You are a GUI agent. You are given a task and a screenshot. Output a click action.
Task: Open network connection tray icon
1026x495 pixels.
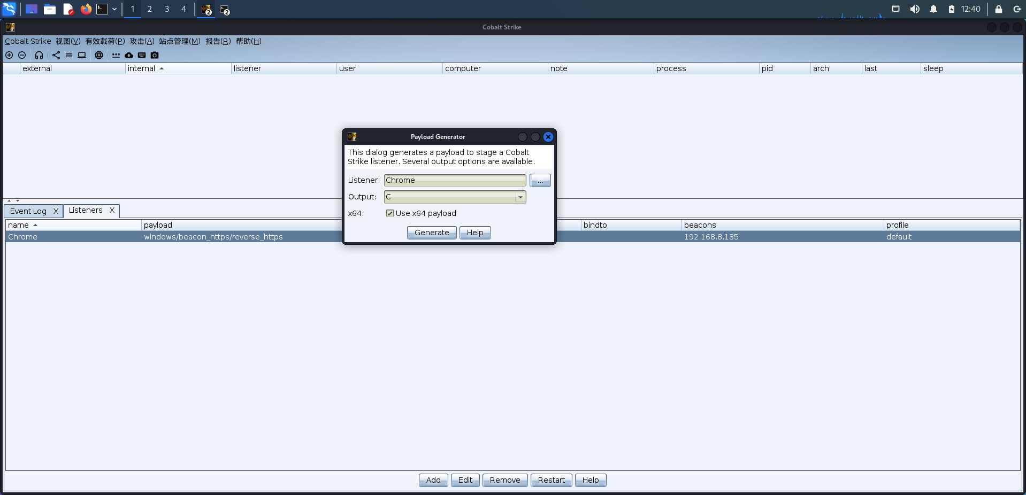pyautogui.click(x=895, y=9)
